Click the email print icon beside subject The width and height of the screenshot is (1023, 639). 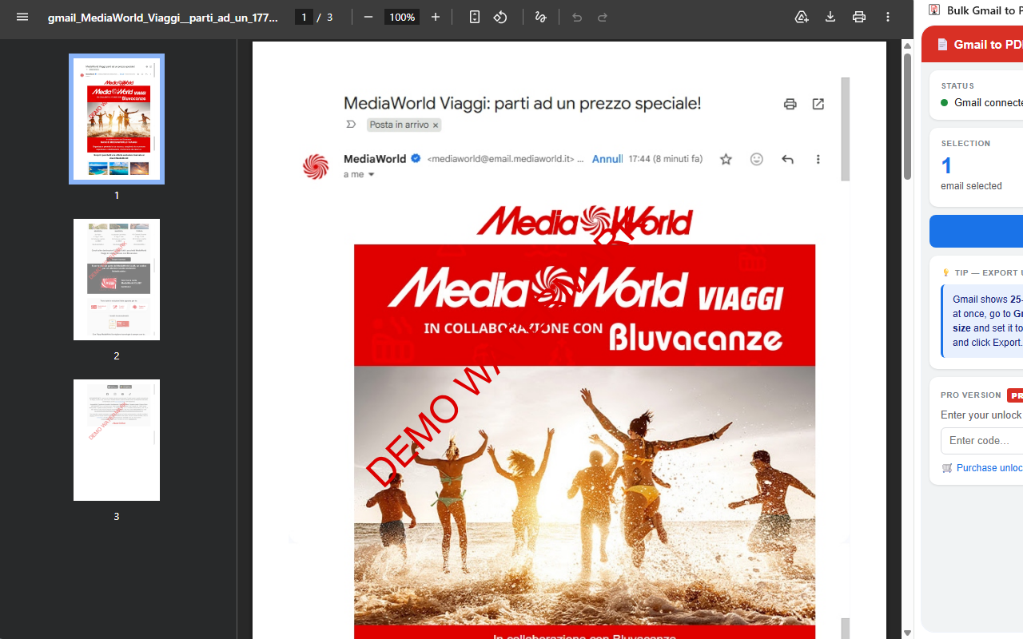pos(790,104)
